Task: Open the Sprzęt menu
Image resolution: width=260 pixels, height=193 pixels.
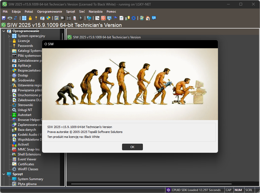Action: coord(71,12)
